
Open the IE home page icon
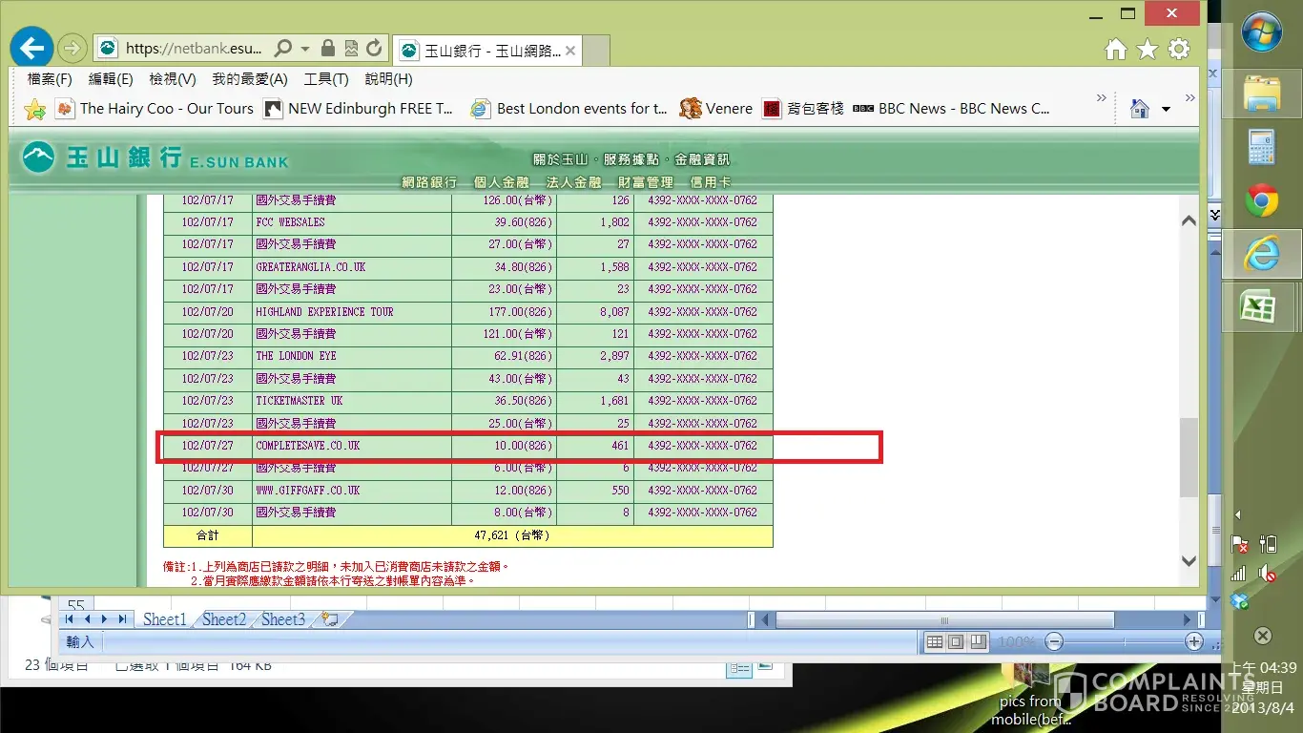click(1115, 50)
